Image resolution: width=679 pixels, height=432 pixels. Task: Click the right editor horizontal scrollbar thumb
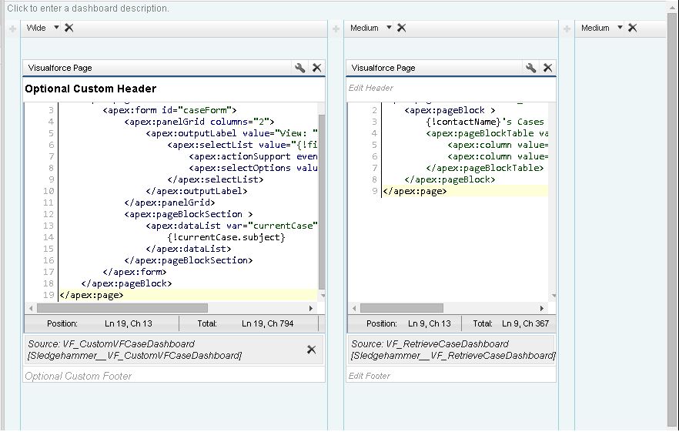point(402,308)
